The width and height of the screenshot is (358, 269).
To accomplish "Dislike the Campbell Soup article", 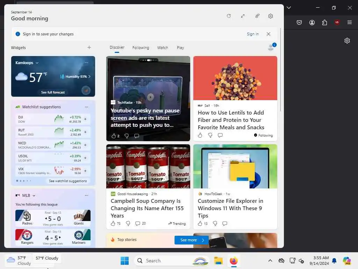I will tap(128, 223).
